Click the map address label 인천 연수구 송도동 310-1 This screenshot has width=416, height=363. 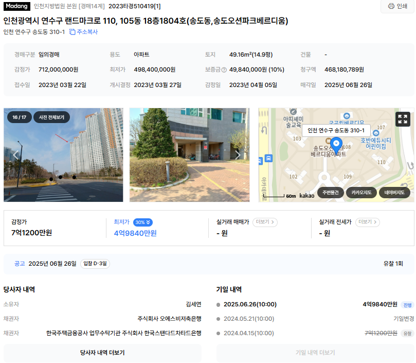click(x=336, y=130)
